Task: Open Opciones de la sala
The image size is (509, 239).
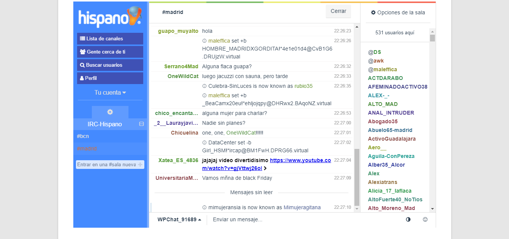Action: click(398, 12)
